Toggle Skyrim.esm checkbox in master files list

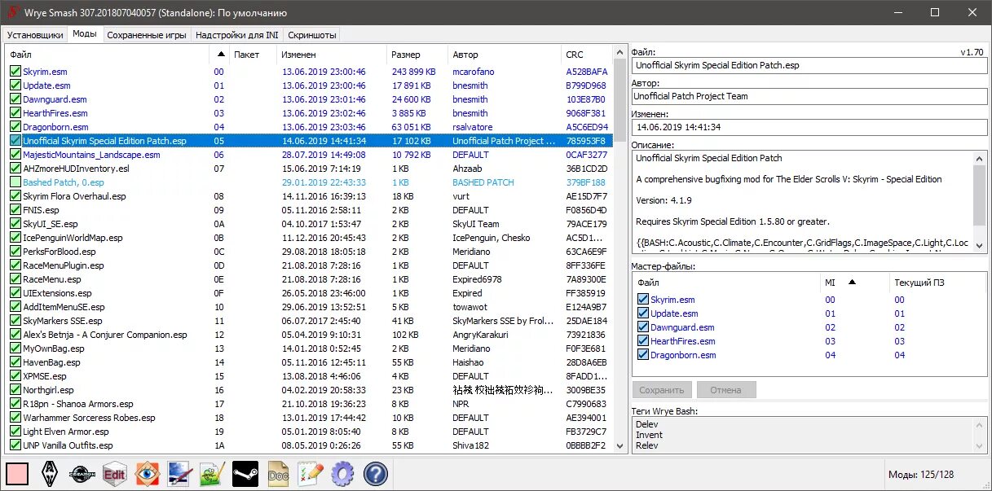click(x=643, y=300)
